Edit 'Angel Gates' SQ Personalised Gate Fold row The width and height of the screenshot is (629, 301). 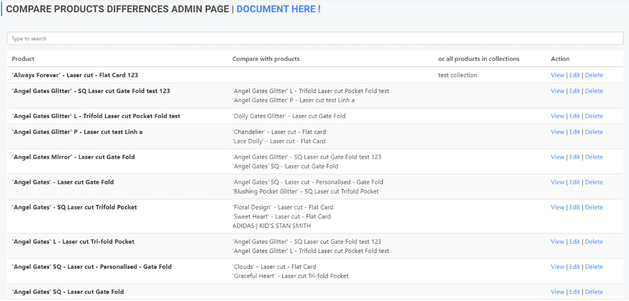click(x=574, y=267)
